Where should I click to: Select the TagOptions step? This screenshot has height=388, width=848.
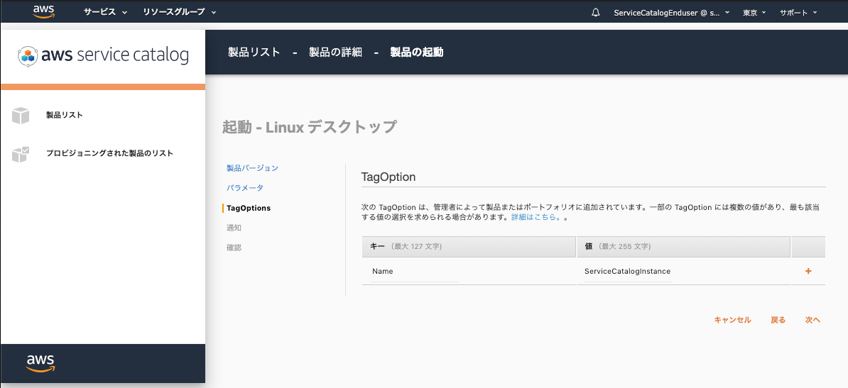pyautogui.click(x=249, y=208)
